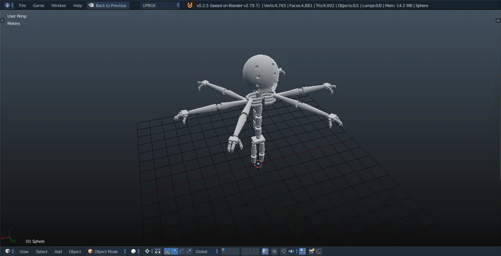The width and height of the screenshot is (501, 256).
Task: Click the Back to Previous button
Action: (x=108, y=6)
